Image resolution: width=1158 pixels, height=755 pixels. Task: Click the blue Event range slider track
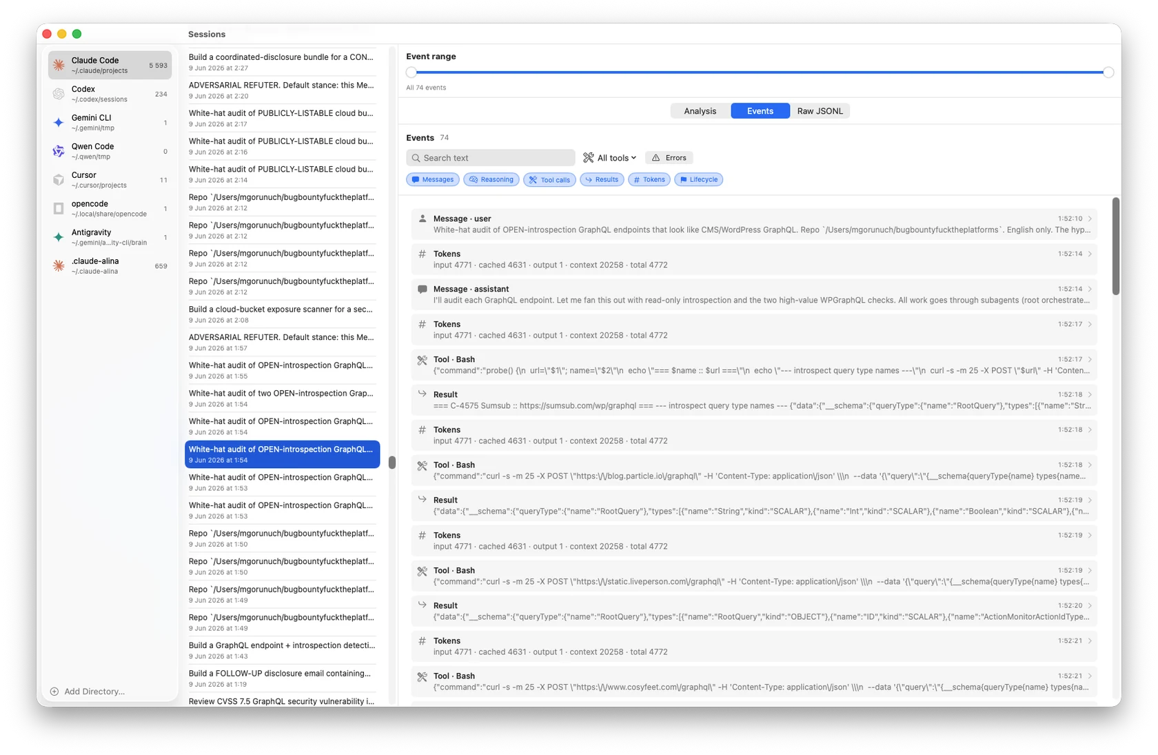[760, 72]
